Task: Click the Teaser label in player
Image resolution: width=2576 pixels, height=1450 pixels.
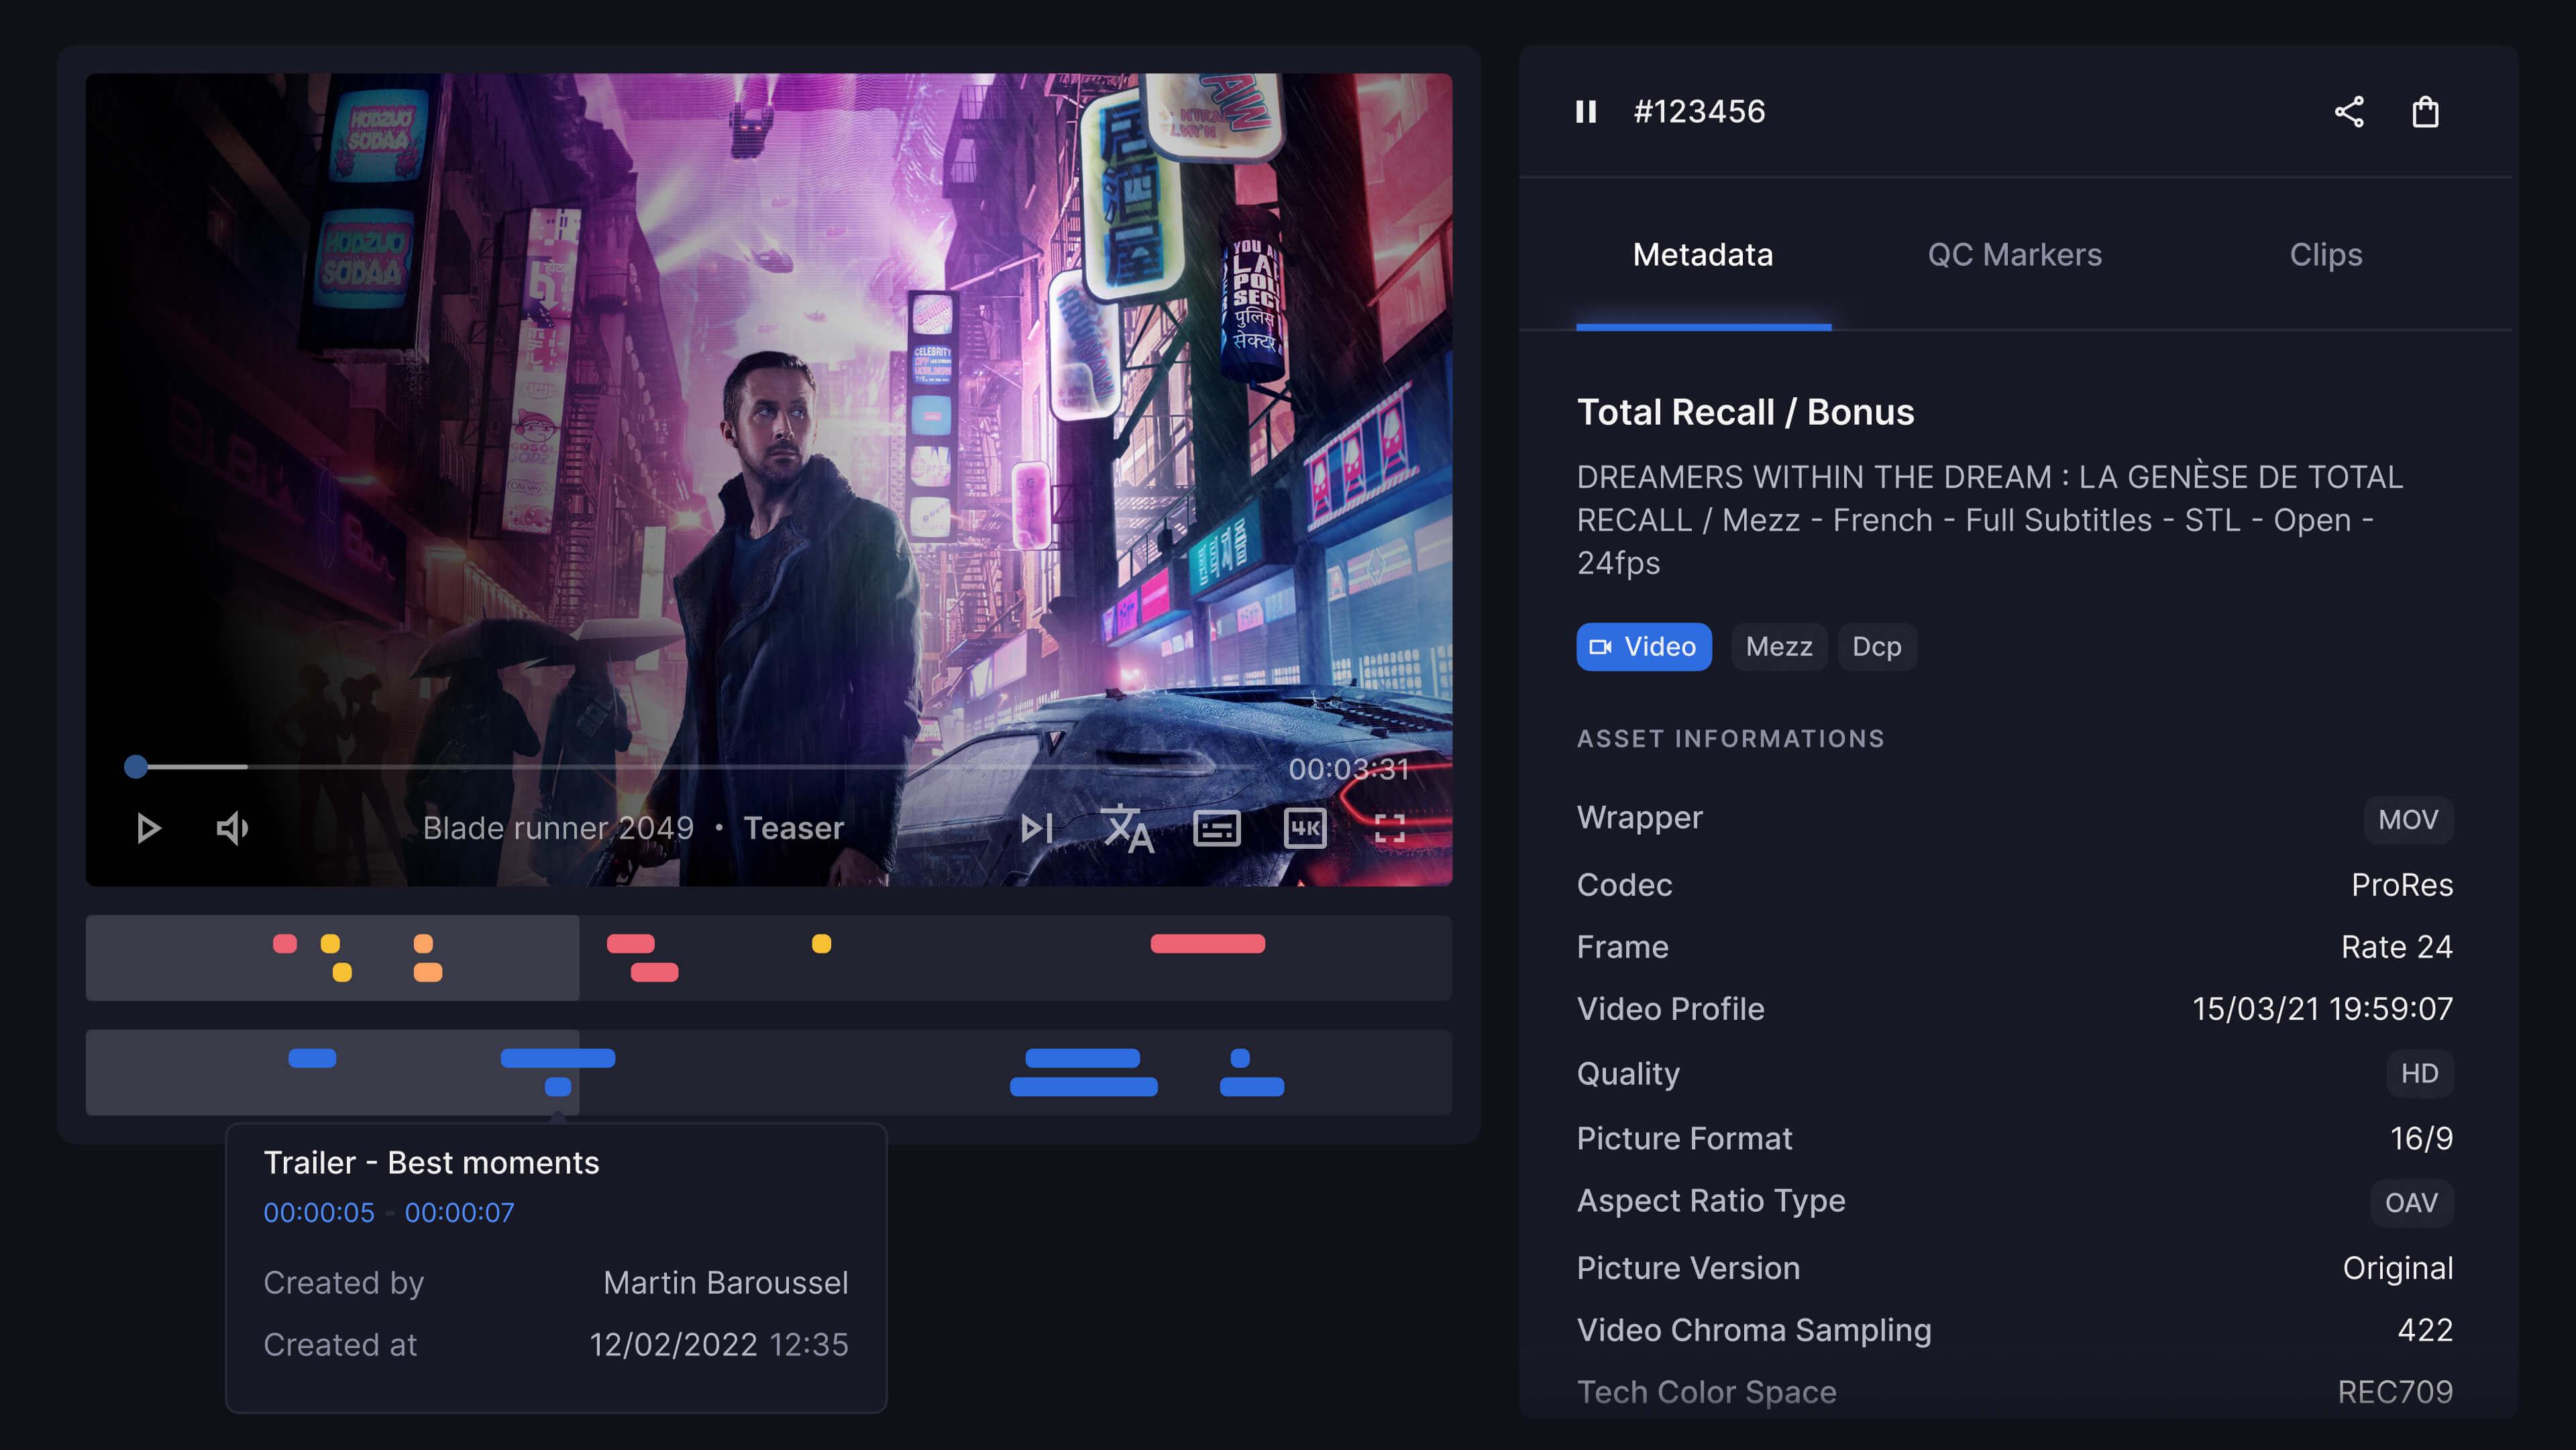Action: point(794,828)
